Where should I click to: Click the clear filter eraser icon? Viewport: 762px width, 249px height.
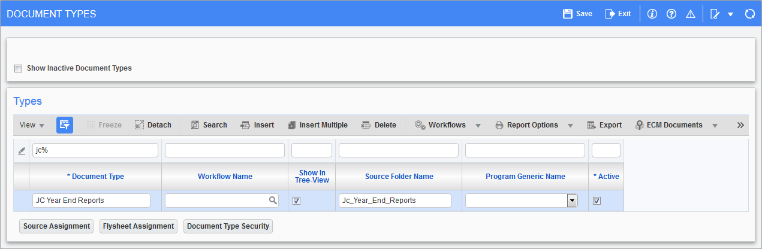point(22,151)
